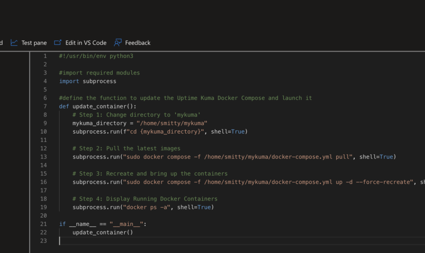Screen dimensions: 425x253
Task: Click '# Step 2: Pull the latest images' comment
Action: (x=127, y=148)
